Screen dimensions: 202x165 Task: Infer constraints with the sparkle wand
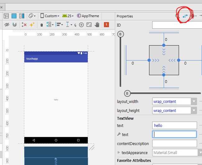tap(32, 25)
